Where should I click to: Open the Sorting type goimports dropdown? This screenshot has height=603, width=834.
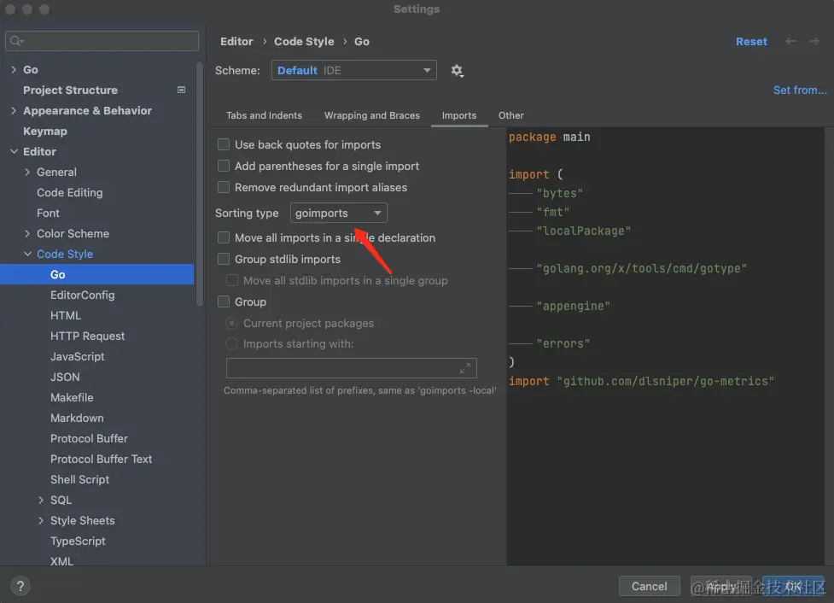[x=339, y=213]
